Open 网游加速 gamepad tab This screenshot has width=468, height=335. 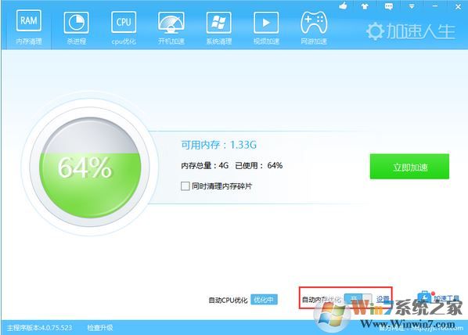[314, 28]
